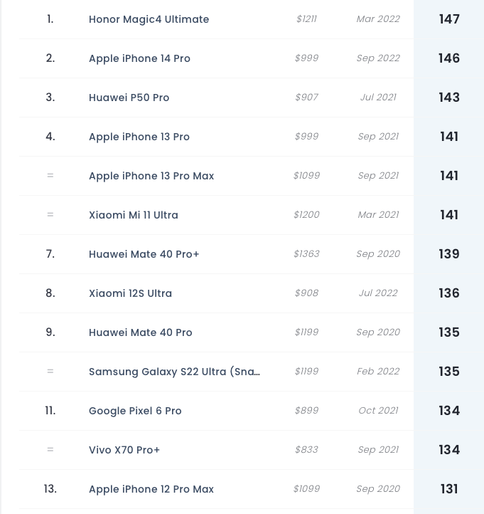Click Vivo X70 Pro+ link
This screenshot has width=484, height=514.
pyautogui.click(x=124, y=450)
